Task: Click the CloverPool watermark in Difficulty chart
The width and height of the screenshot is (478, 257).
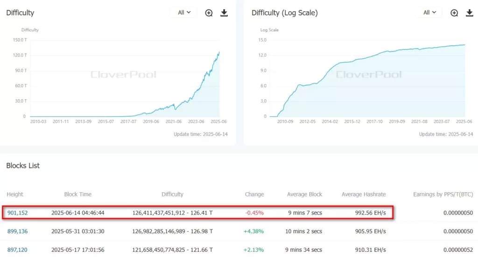Action: coord(123,75)
